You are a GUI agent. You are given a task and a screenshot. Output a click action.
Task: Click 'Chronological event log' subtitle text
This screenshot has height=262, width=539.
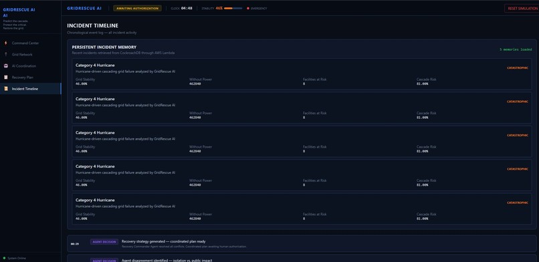(102, 33)
